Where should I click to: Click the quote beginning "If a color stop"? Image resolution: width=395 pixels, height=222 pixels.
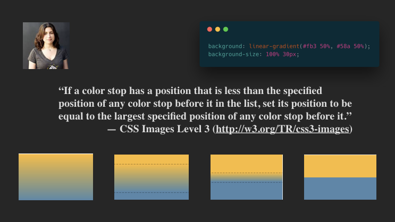tap(205, 104)
